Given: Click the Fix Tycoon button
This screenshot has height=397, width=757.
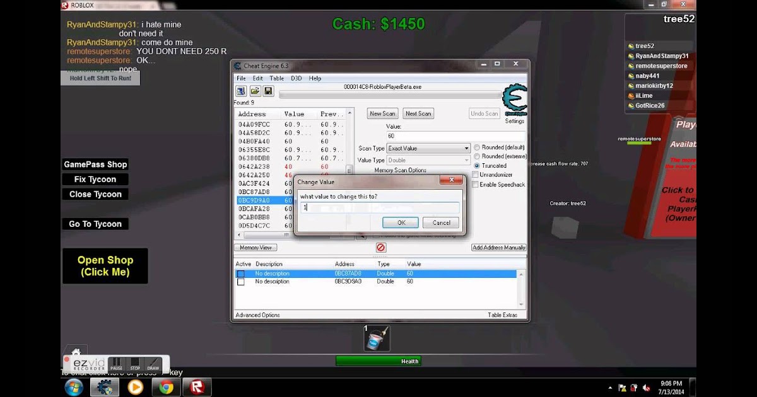Looking at the screenshot, I should [95, 180].
